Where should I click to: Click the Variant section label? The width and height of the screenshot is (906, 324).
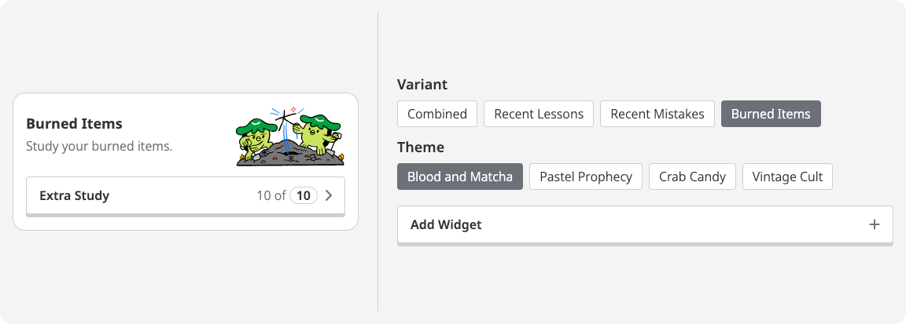pos(422,85)
